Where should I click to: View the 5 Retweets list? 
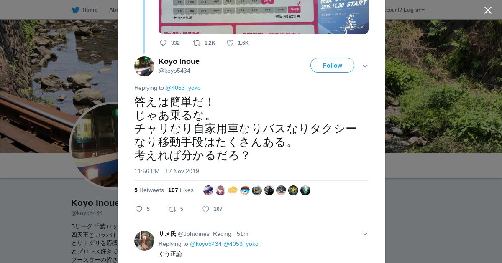click(149, 190)
